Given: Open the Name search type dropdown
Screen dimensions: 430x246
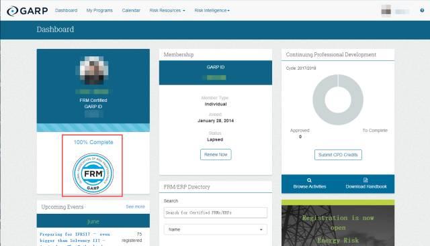Looking at the screenshot, I should [x=215, y=229].
